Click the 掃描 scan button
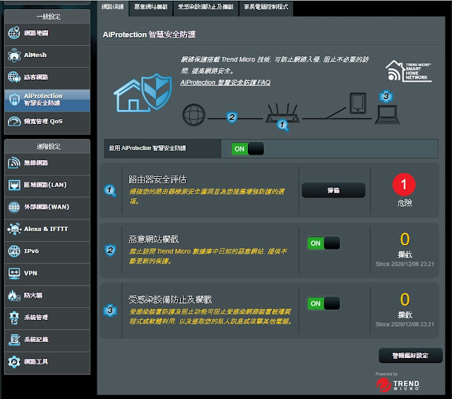The width and height of the screenshot is (452, 399). tap(333, 190)
